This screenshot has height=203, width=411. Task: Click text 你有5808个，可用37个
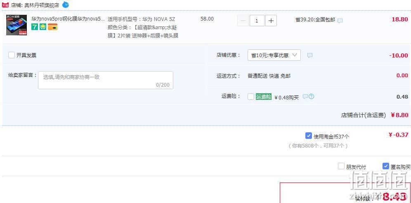pyautogui.click(x=318, y=146)
